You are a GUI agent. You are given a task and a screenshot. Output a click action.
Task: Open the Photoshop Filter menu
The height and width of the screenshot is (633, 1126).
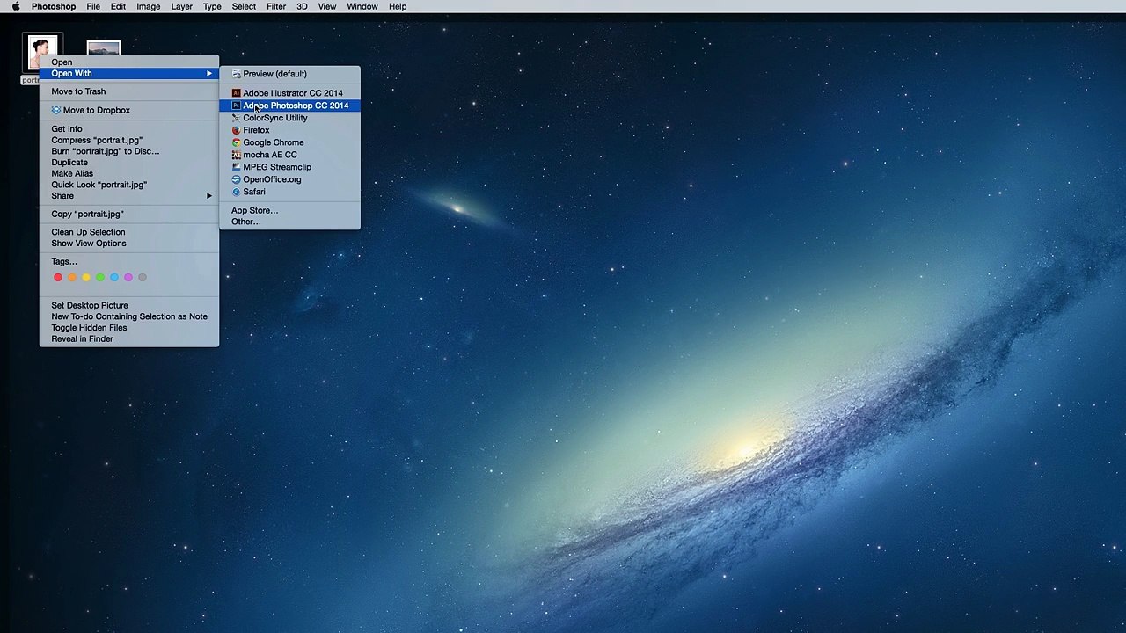pos(276,6)
